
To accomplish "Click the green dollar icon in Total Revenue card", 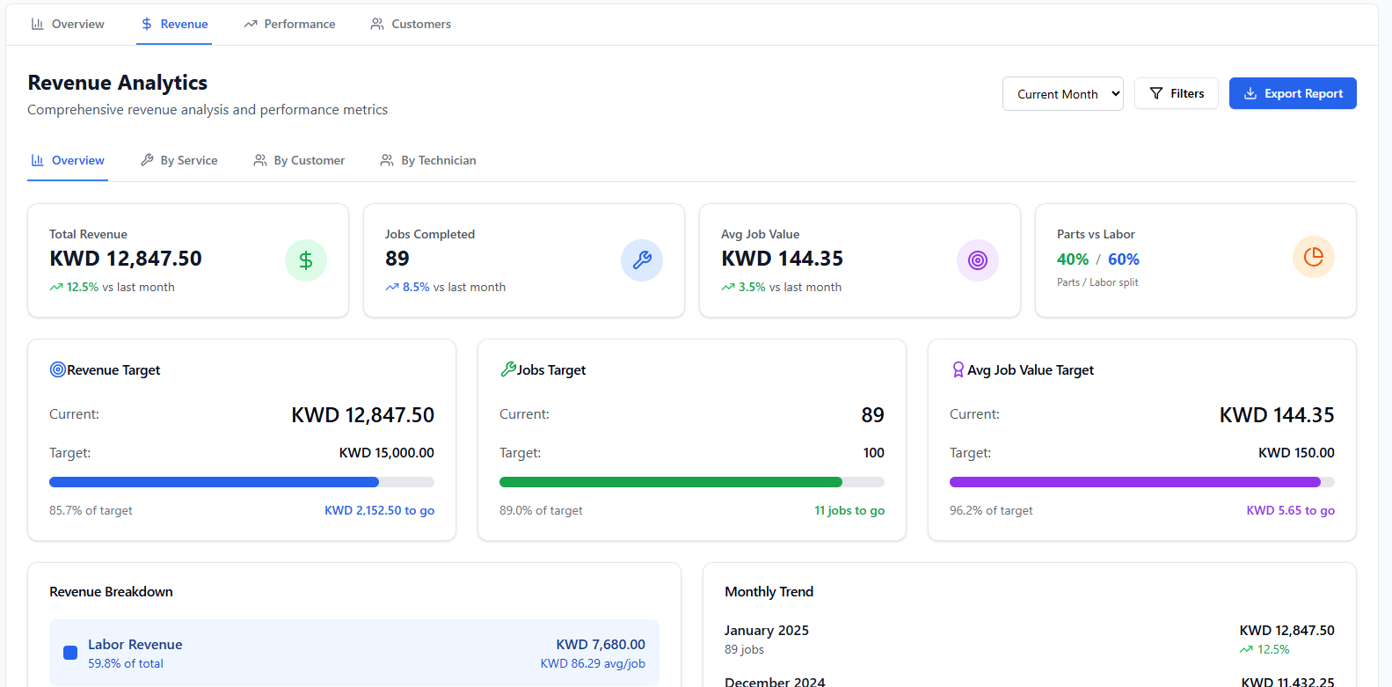I will 305,260.
